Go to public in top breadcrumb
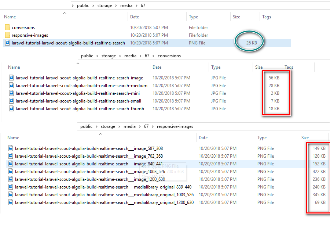This screenshot has height=226, width=330. pos(83,6)
